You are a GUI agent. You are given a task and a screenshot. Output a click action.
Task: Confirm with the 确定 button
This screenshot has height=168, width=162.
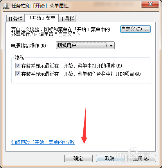click(x=78, y=158)
